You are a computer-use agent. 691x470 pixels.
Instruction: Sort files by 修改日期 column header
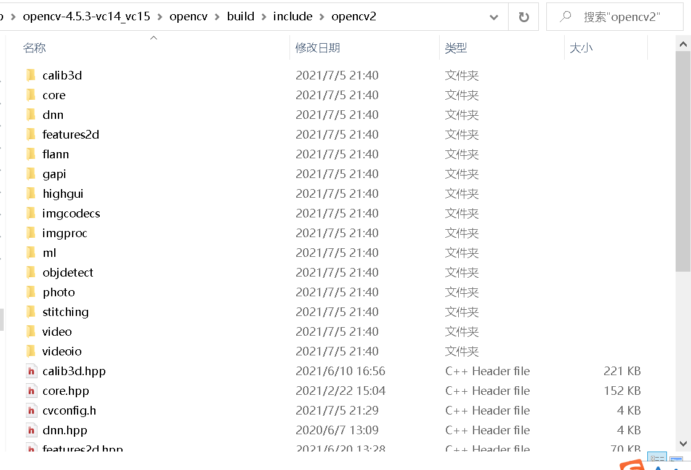point(318,48)
